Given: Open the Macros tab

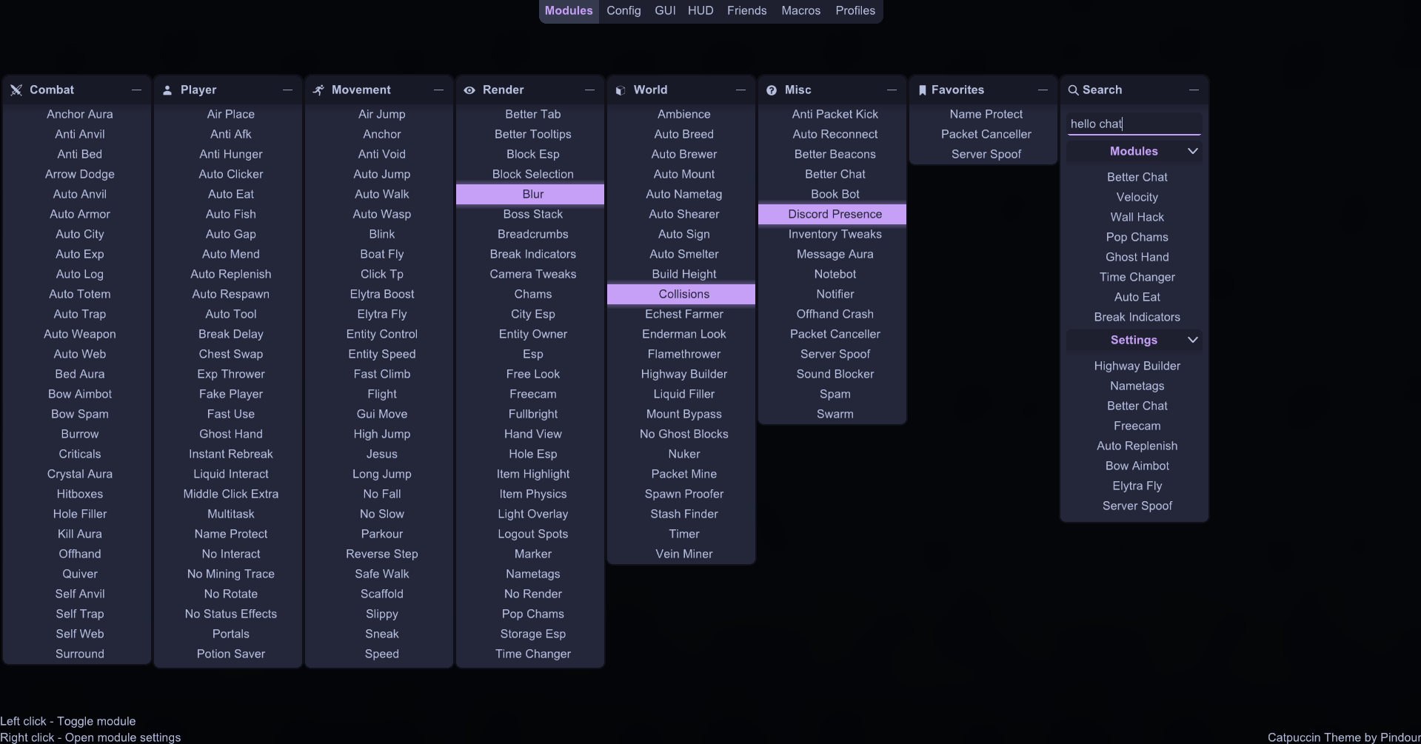Looking at the screenshot, I should (x=800, y=10).
